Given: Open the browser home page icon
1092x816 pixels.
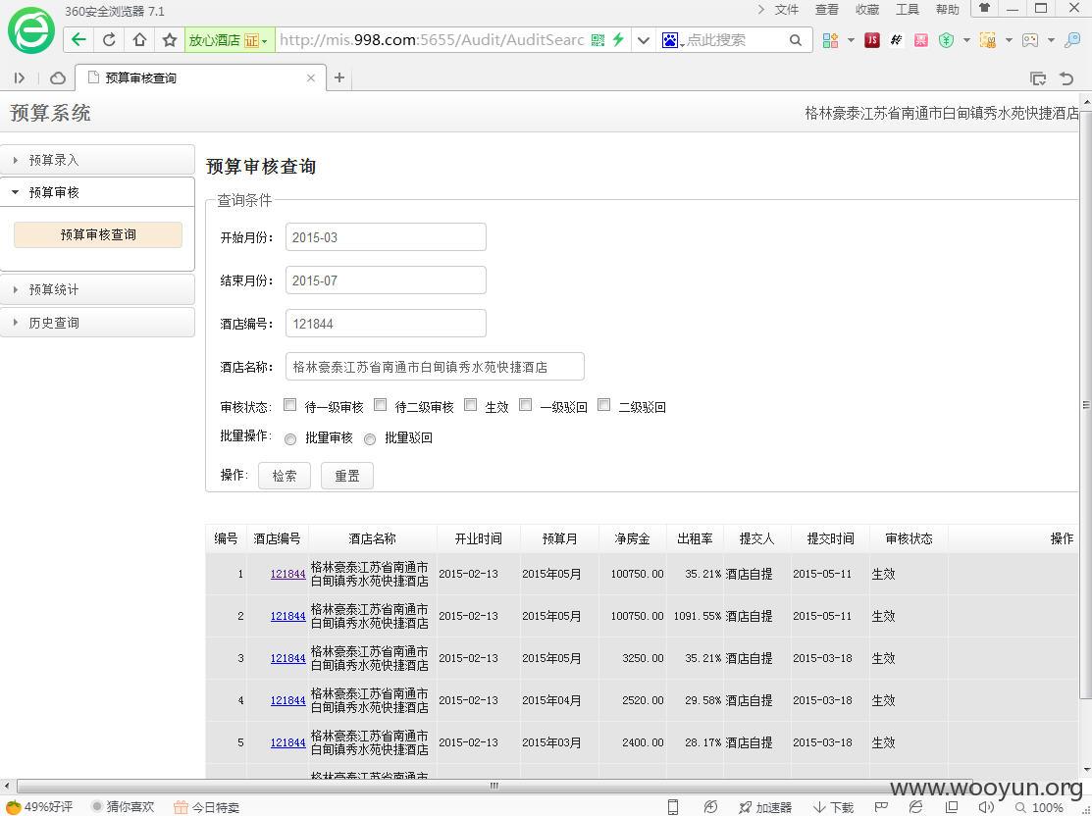Looking at the screenshot, I should 140,39.
